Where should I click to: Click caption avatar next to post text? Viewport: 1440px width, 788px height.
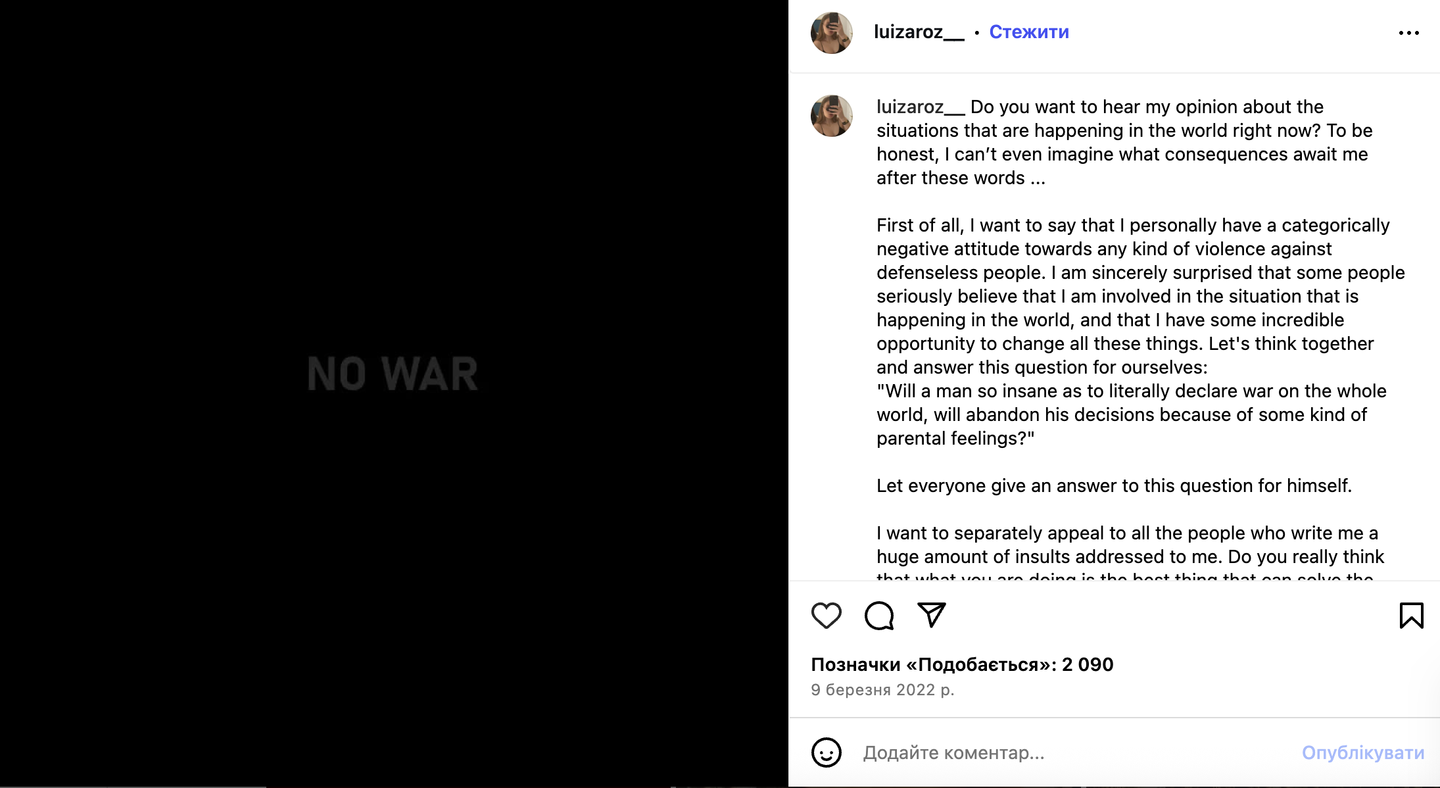[832, 116]
